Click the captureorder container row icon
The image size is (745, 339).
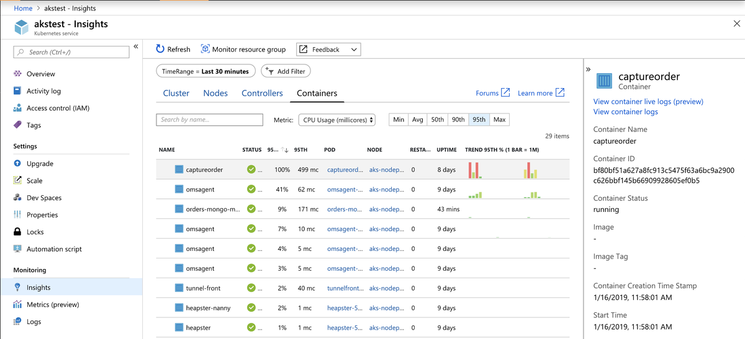pyautogui.click(x=179, y=169)
